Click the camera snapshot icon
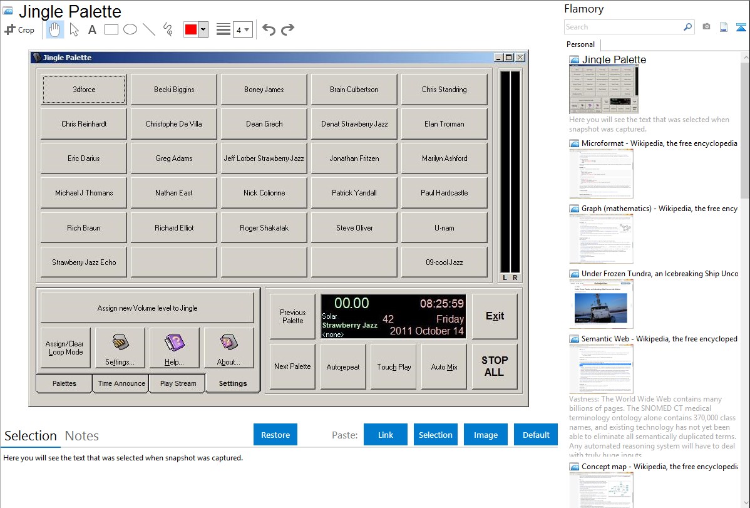This screenshot has width=750, height=508. [x=706, y=27]
